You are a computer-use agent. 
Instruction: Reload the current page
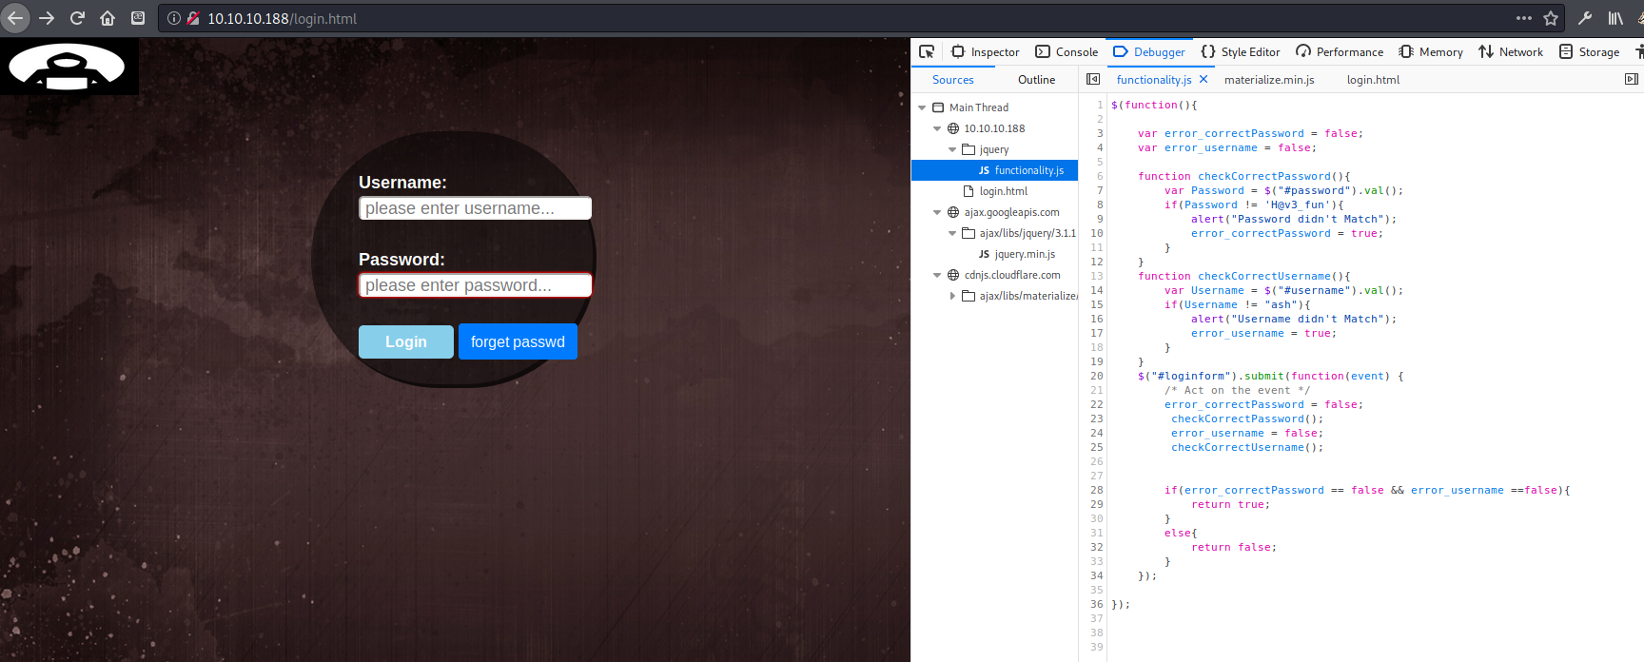pyautogui.click(x=77, y=18)
